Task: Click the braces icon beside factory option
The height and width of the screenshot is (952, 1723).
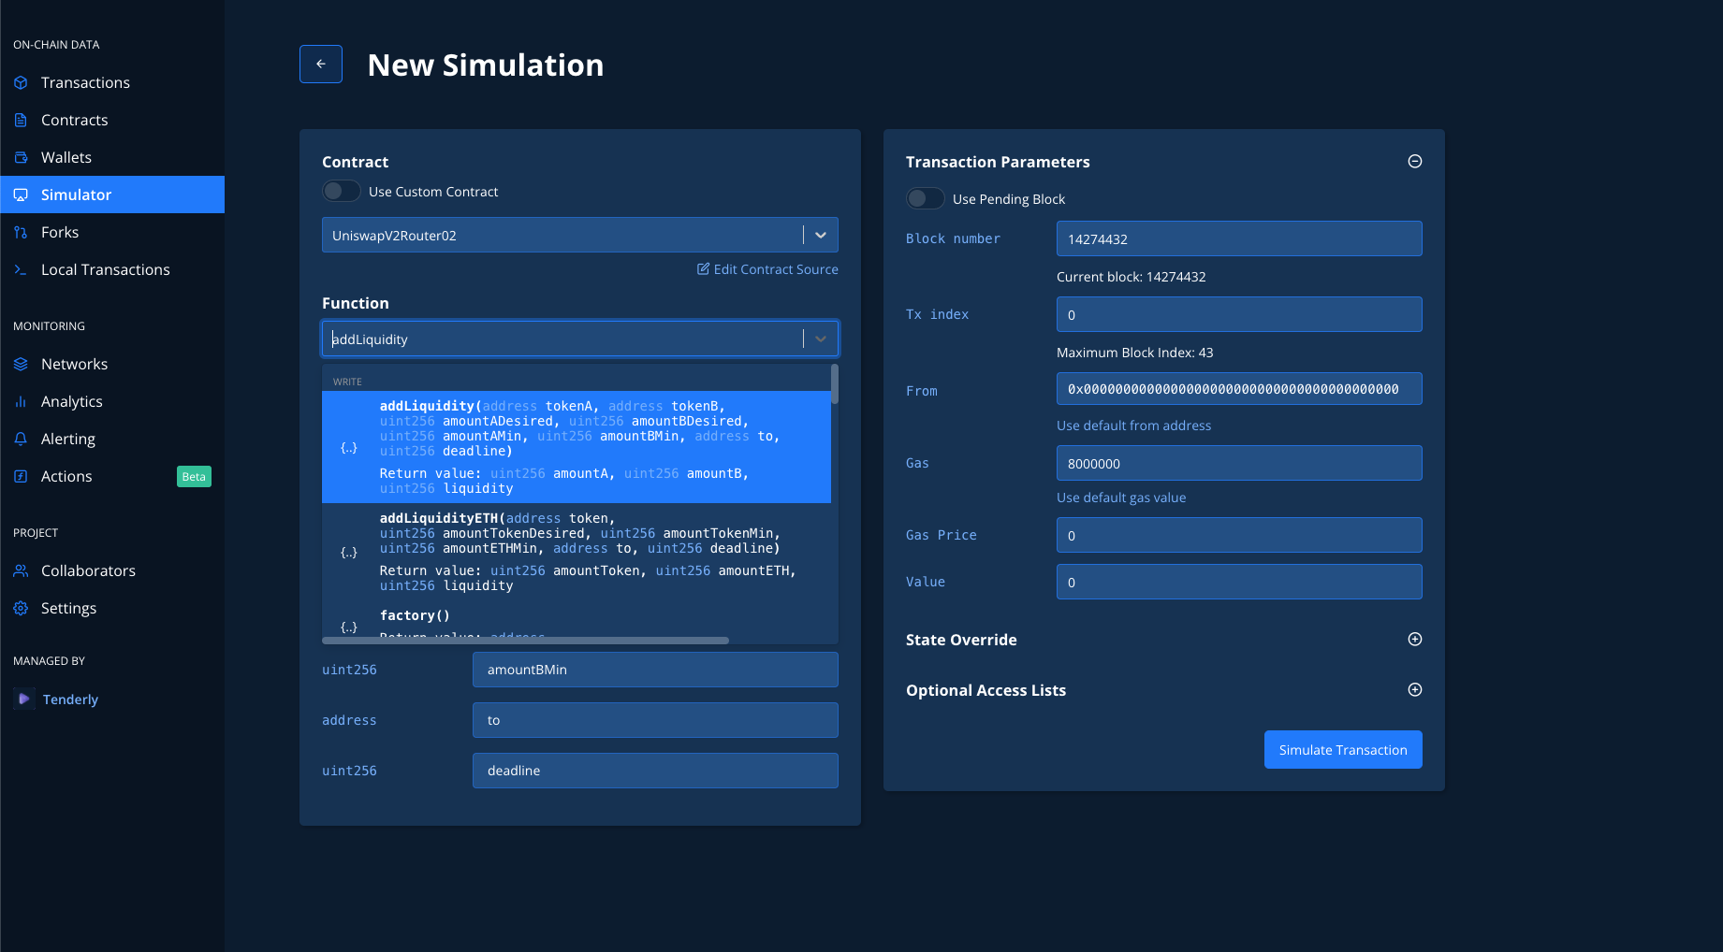Action: click(349, 627)
